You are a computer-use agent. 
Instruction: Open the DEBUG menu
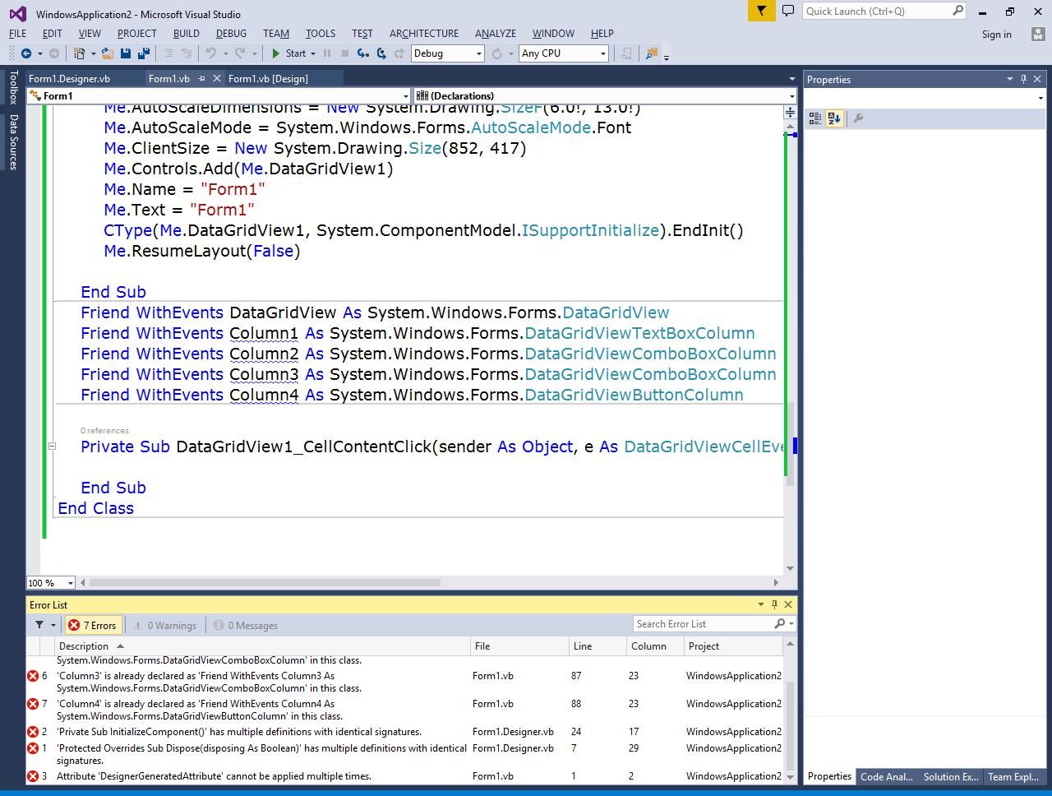point(231,34)
